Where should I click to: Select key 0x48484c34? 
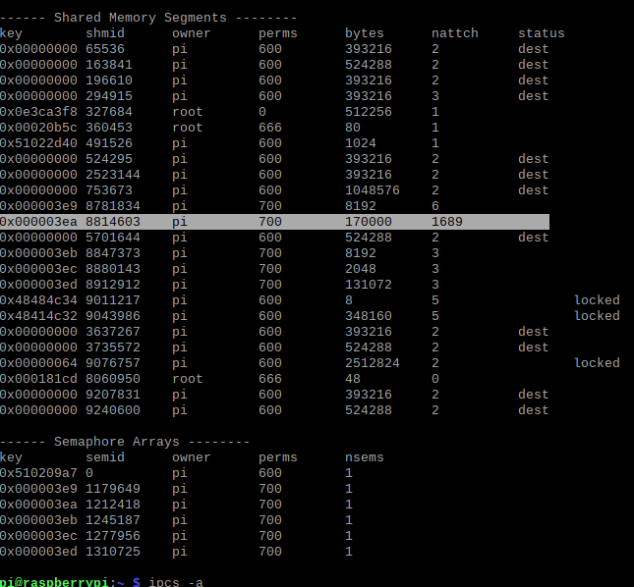pos(38,300)
